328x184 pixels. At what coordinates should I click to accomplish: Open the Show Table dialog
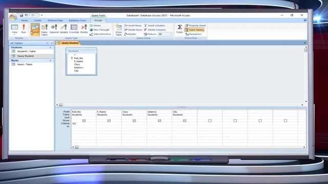[118, 30]
